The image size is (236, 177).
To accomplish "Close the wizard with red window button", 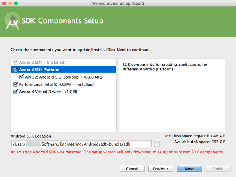I will [4, 3].
